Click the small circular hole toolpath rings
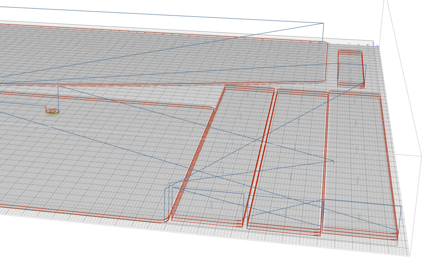The image size is (432, 274). [x=52, y=111]
